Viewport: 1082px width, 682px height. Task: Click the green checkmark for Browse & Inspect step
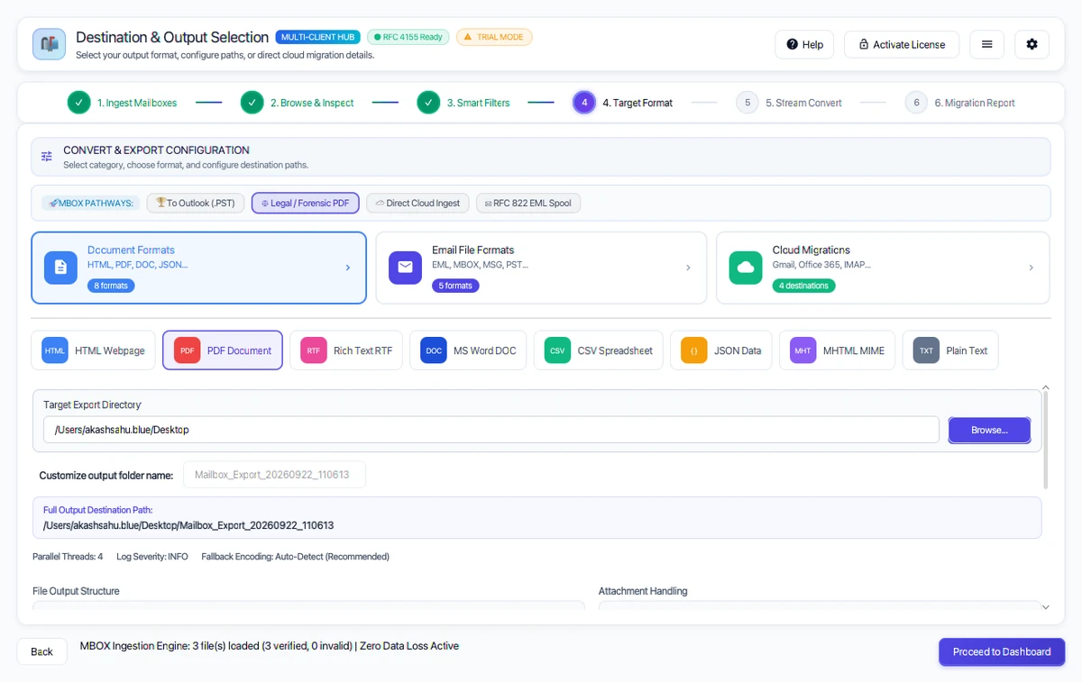(252, 103)
